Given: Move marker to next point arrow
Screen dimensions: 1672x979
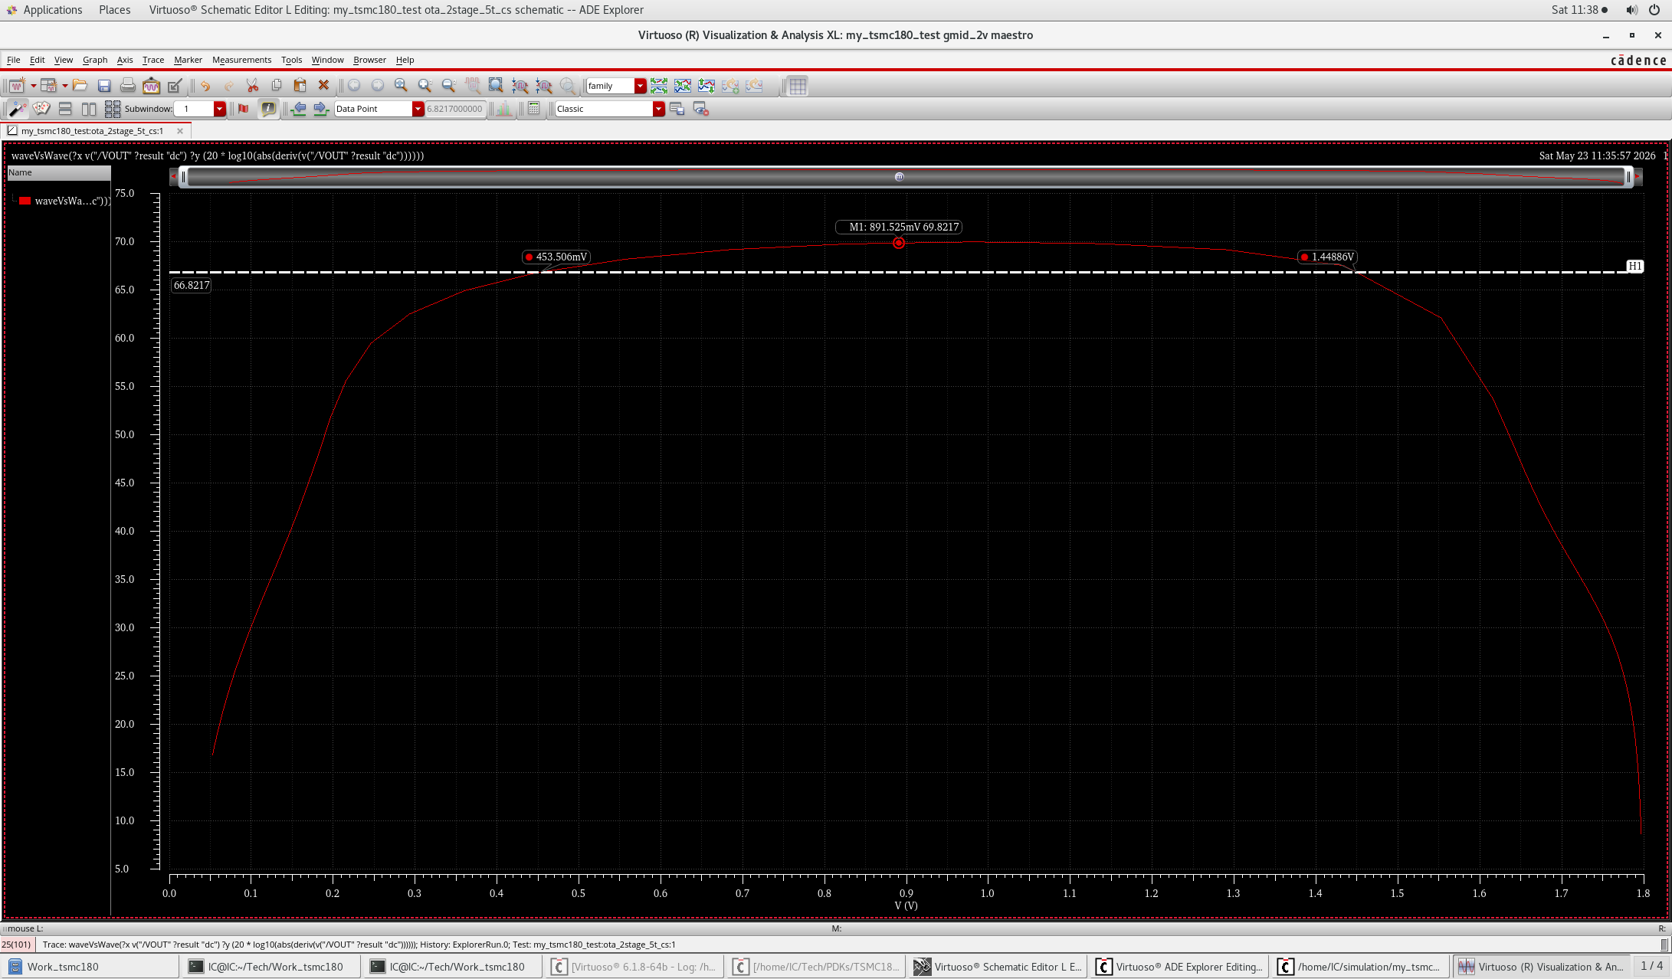Looking at the screenshot, I should tap(322, 109).
